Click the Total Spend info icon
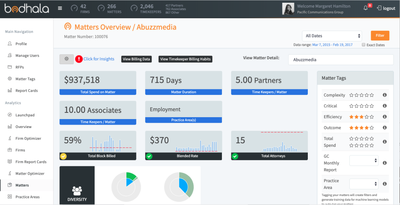Screen dimensions: 400x205 (x=385, y=142)
